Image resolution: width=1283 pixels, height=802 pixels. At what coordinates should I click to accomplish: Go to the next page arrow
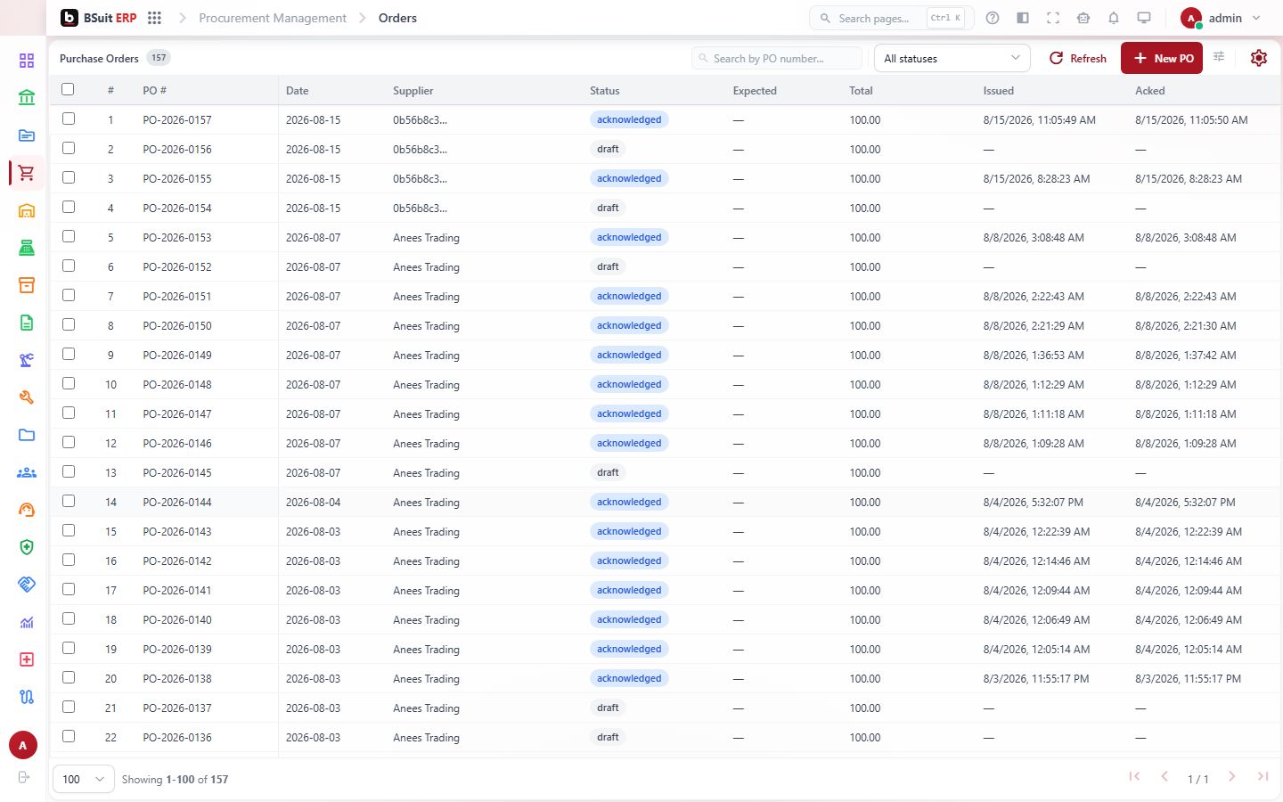tap(1231, 777)
